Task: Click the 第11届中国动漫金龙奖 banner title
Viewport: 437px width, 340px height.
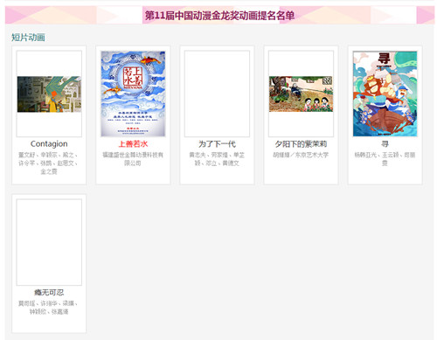Action: (219, 16)
